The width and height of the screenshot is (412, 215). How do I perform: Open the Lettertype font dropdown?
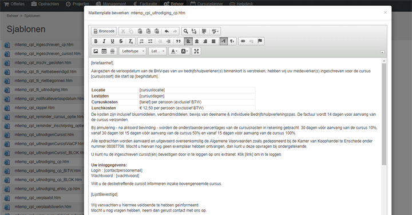coord(132,51)
